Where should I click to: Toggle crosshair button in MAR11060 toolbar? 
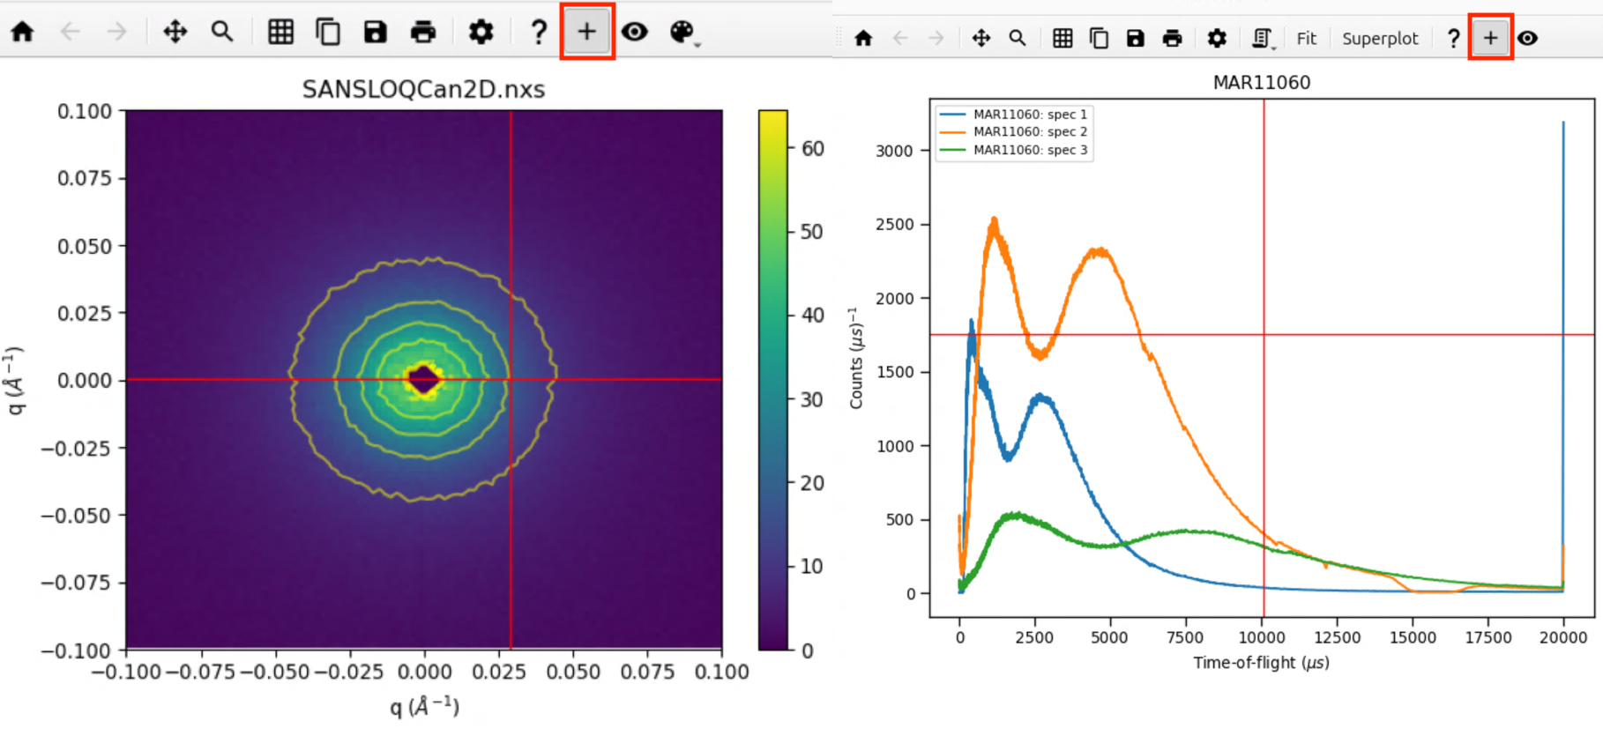pyautogui.click(x=1490, y=39)
